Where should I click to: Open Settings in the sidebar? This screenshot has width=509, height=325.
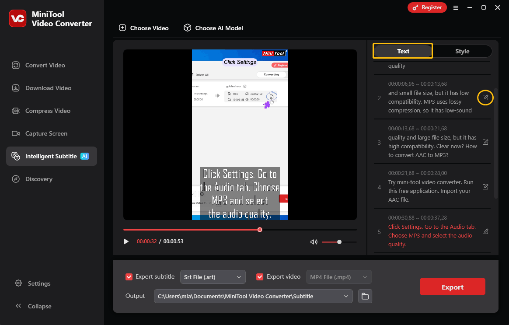(33, 283)
